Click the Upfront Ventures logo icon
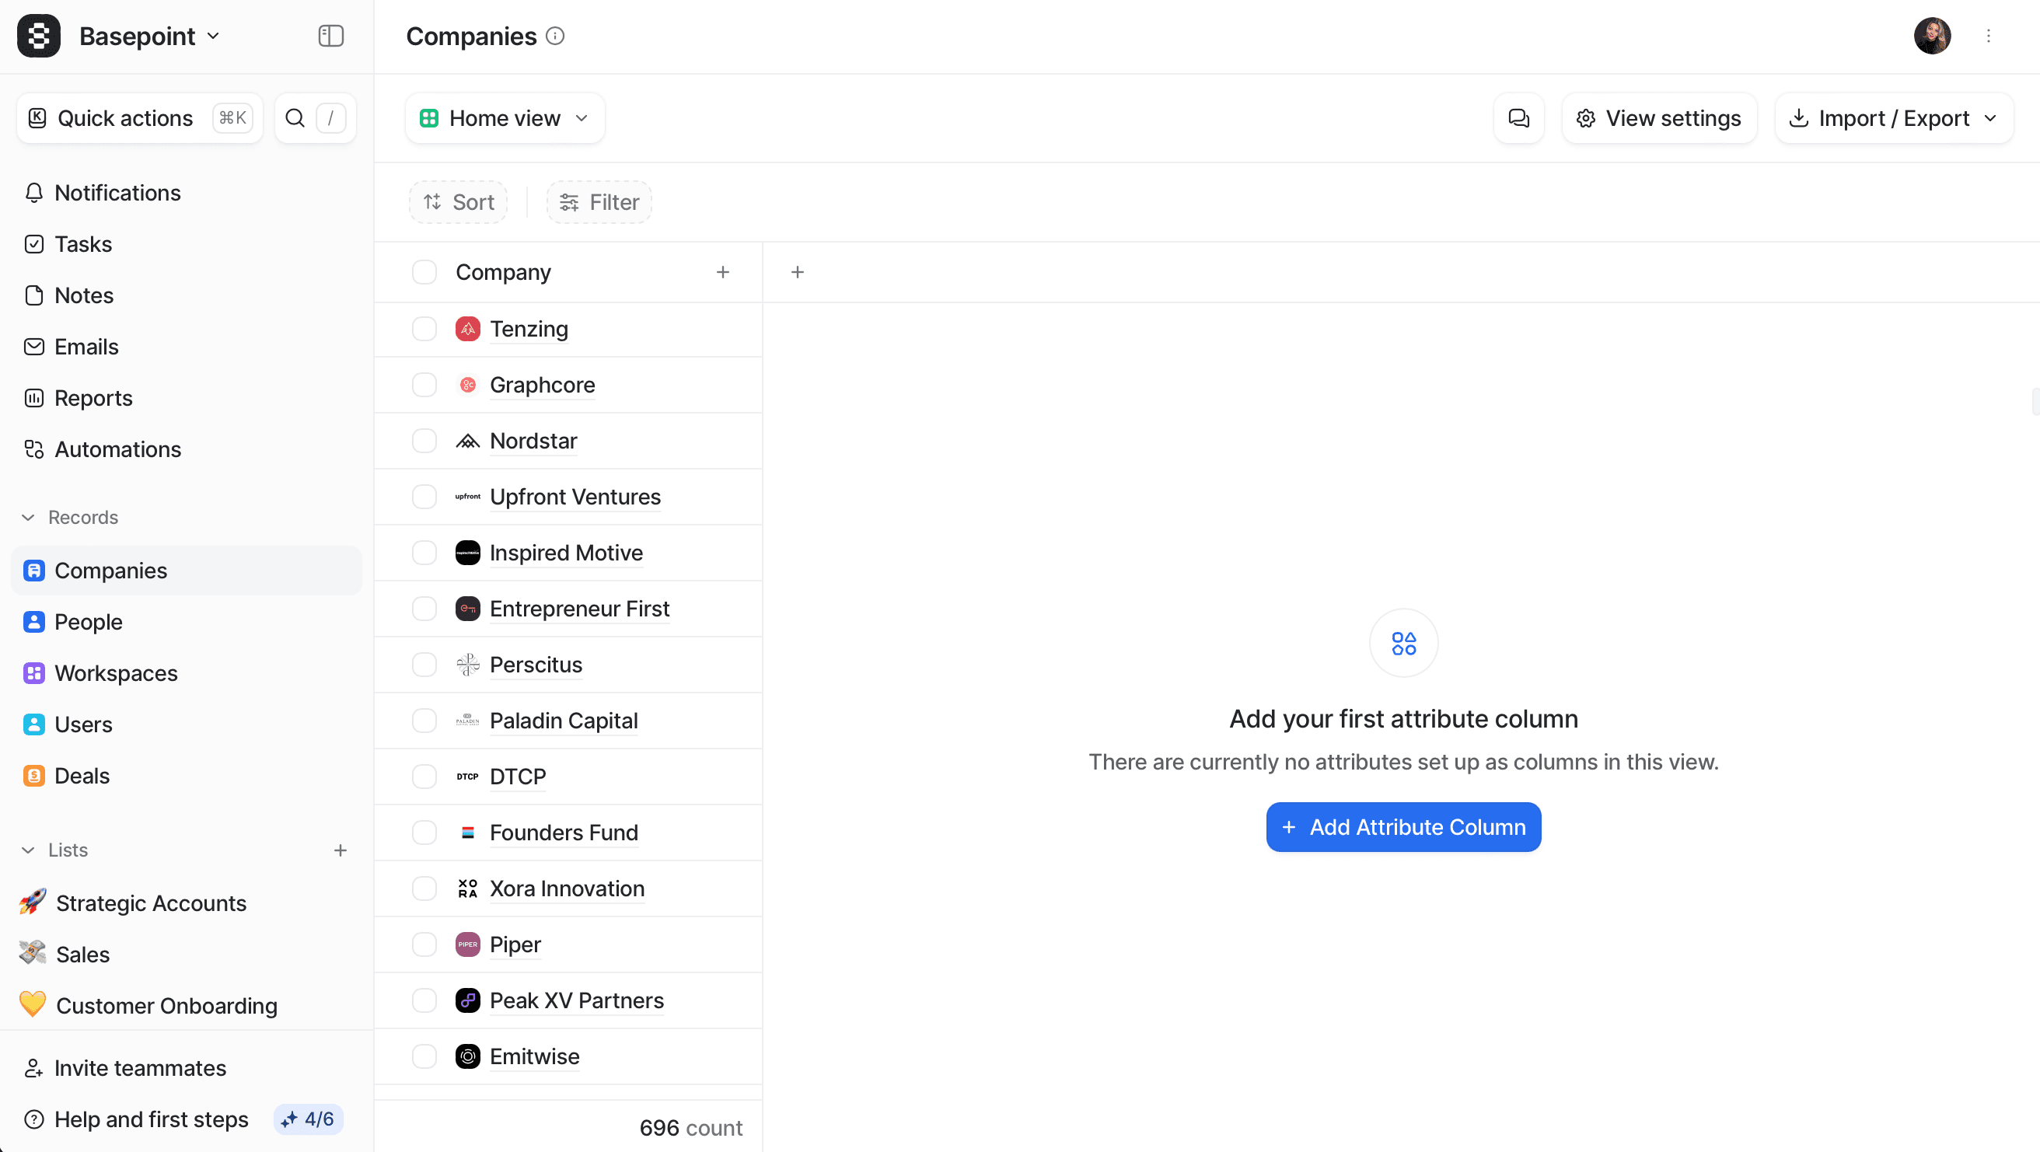The image size is (2040, 1152). point(468,497)
